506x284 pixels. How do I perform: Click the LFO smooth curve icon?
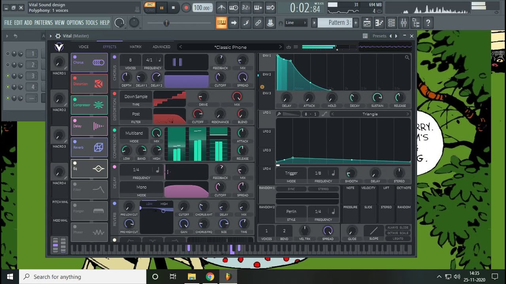coord(325,114)
